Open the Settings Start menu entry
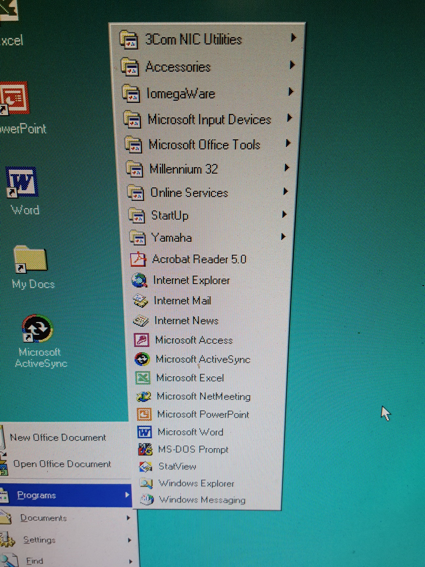The image size is (425, 567). click(39, 540)
